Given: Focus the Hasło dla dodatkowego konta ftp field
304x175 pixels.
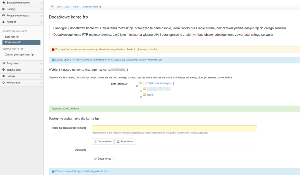Looking at the screenshot, I should (x=174, y=128).
